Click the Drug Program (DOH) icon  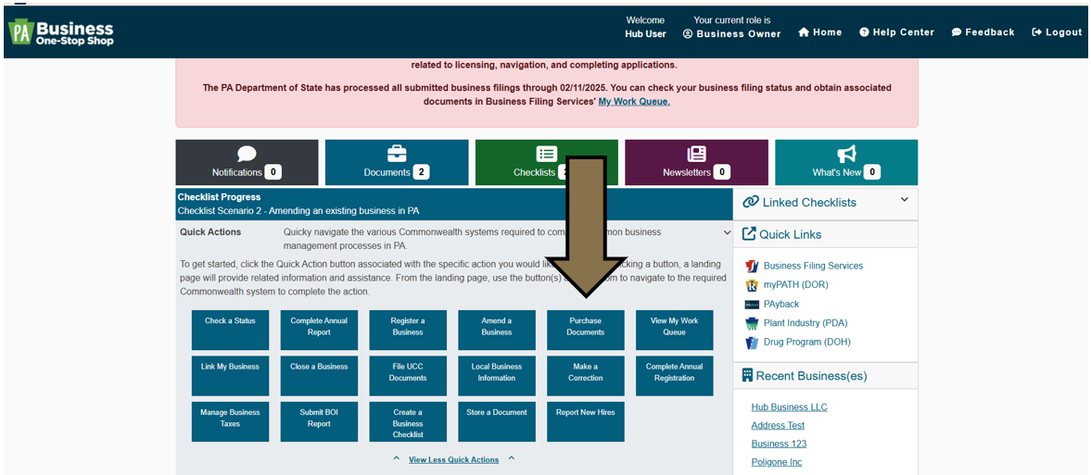point(751,343)
